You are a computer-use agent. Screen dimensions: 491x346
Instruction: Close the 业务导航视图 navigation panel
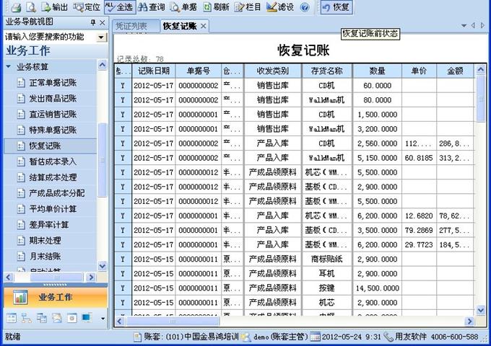pos(103,22)
